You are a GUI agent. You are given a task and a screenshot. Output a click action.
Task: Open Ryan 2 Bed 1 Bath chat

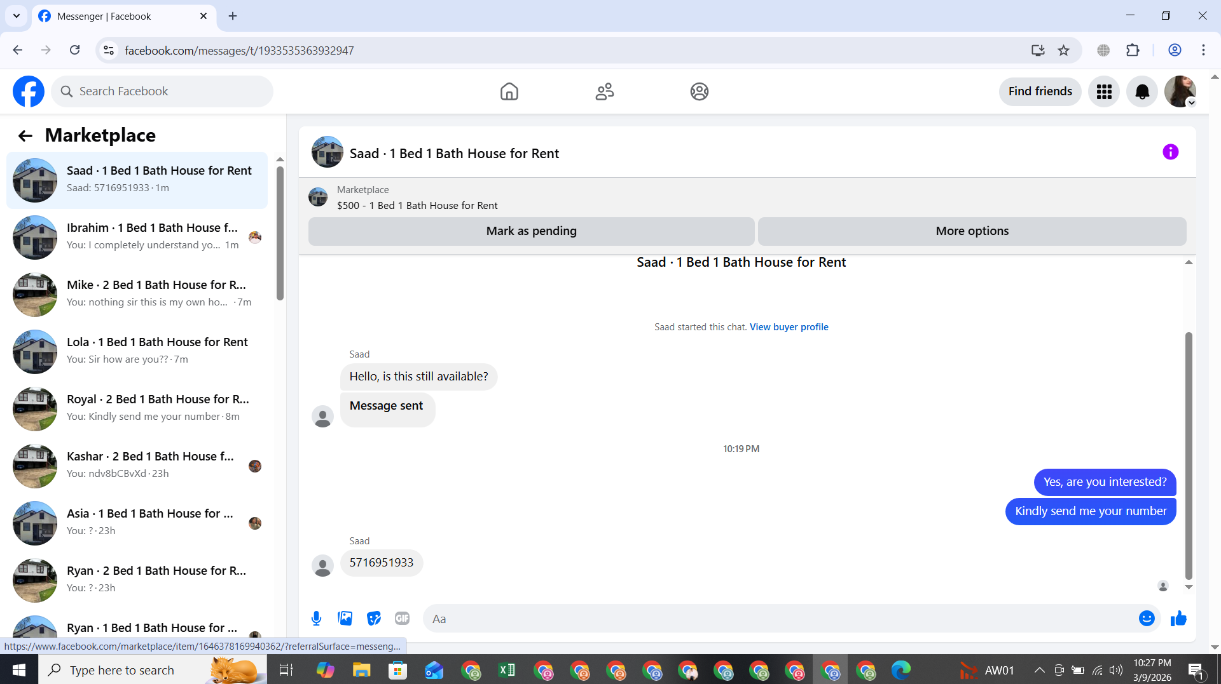click(137, 580)
